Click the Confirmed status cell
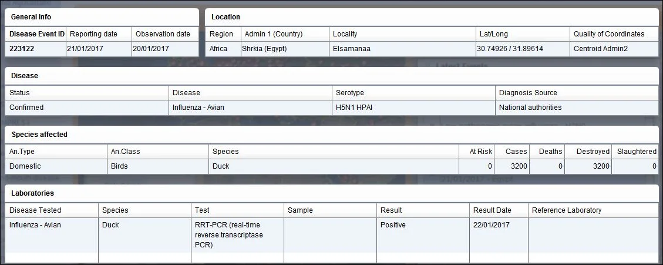This screenshot has height=265, width=663. (x=87, y=108)
